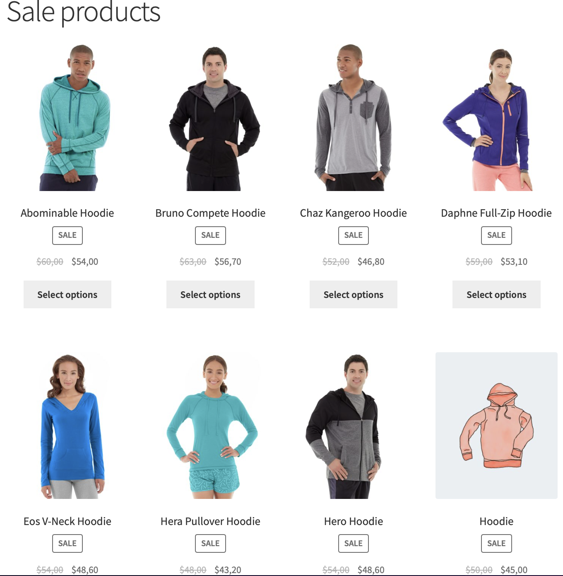The height and width of the screenshot is (576, 563).
Task: Open the Hero Hoodie product image
Action: coord(354,426)
